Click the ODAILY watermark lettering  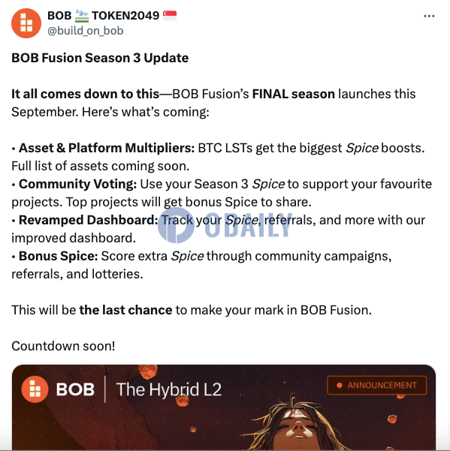[249, 225]
